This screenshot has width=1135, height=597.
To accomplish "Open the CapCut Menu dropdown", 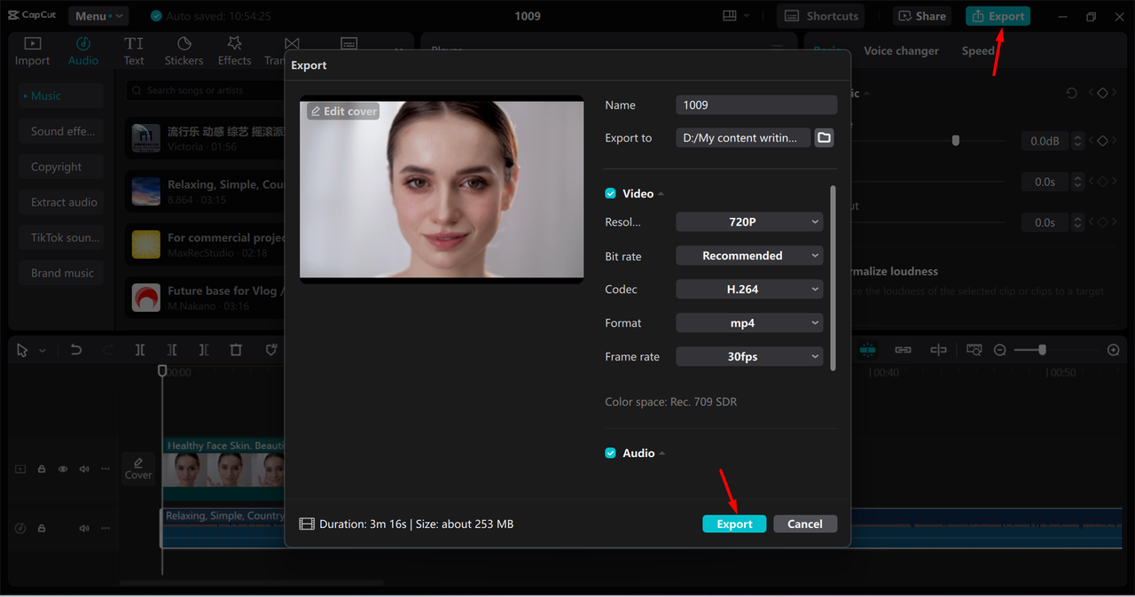I will (x=97, y=16).
